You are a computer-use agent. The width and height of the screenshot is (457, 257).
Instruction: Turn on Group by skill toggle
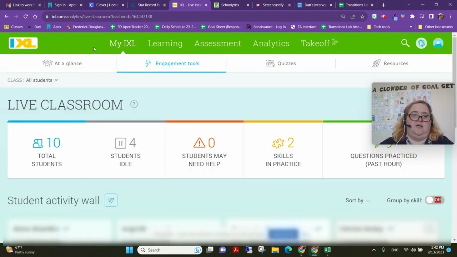click(434, 200)
